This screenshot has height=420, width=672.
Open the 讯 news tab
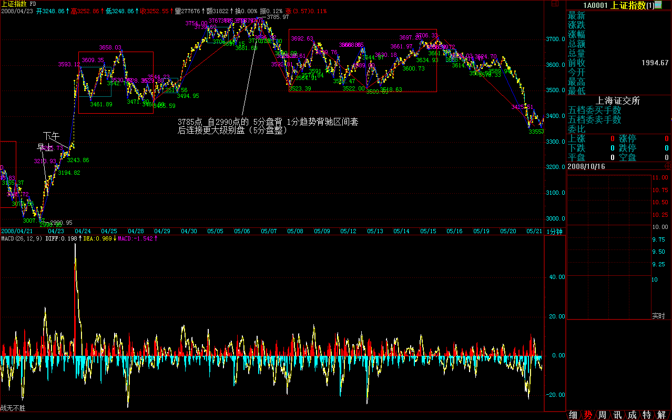[x=617, y=415]
